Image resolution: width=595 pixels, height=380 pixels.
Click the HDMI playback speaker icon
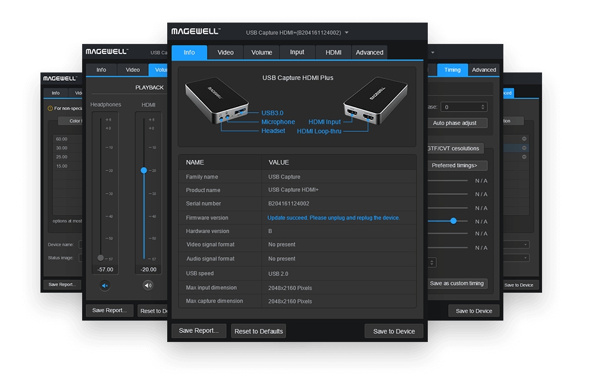coord(147,286)
